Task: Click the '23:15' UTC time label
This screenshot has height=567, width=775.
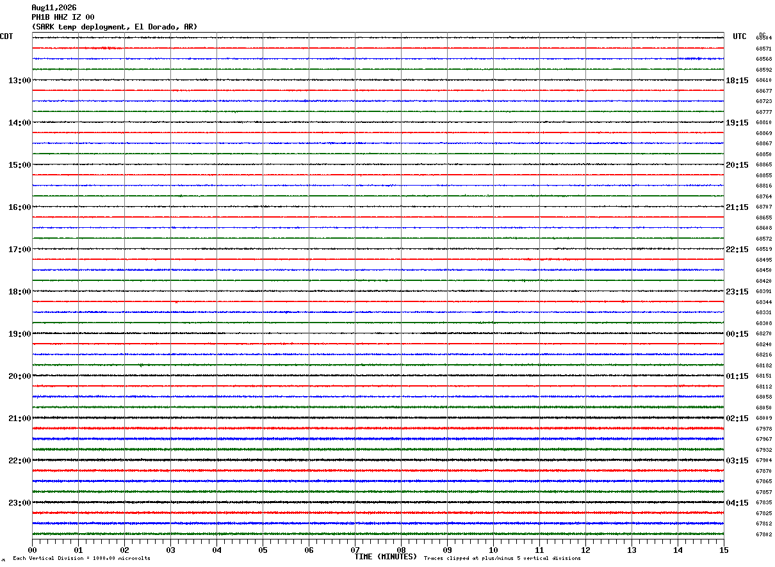Action: (737, 292)
